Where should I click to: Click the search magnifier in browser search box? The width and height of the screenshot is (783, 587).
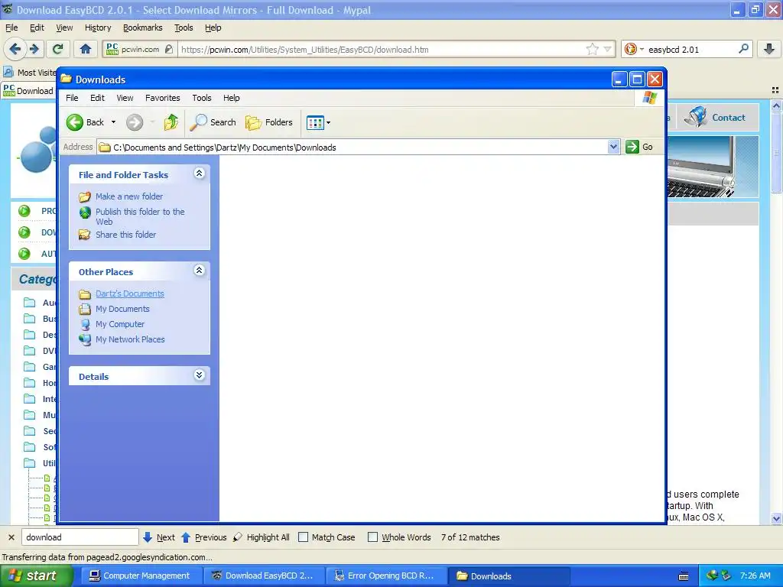point(743,49)
